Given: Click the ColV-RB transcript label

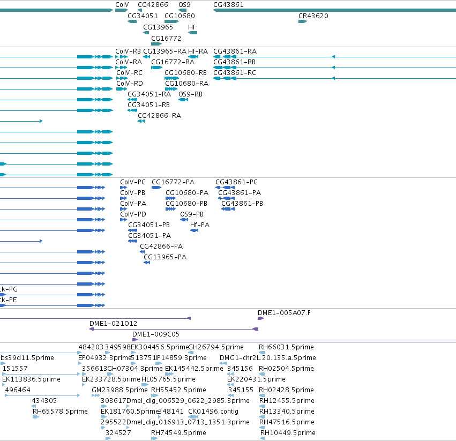Looking at the screenshot, I should (x=128, y=51).
